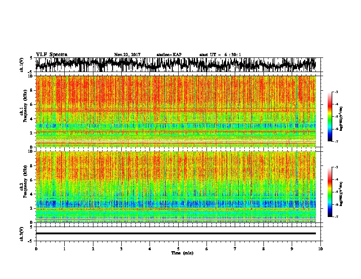This screenshot has width=361, height=279.
Task: Click the ch.1 color bar unit label
Action: pos(341,119)
